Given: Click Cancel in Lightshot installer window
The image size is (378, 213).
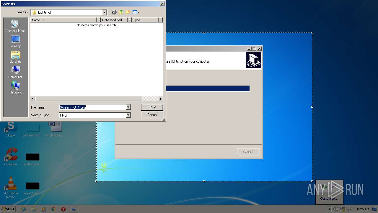Looking at the screenshot, I should click(x=248, y=152).
